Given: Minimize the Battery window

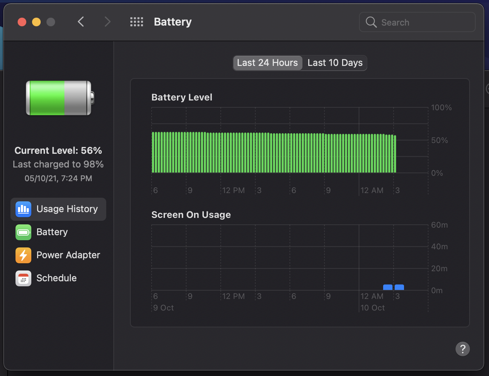Looking at the screenshot, I should [x=36, y=22].
